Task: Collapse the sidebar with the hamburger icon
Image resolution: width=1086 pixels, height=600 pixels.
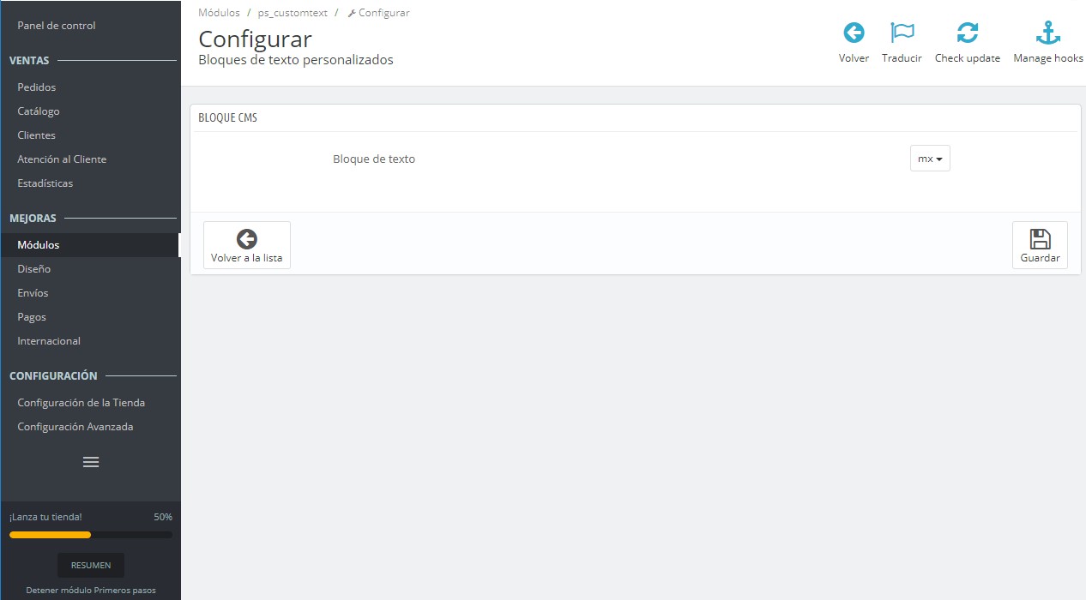Action: point(91,462)
